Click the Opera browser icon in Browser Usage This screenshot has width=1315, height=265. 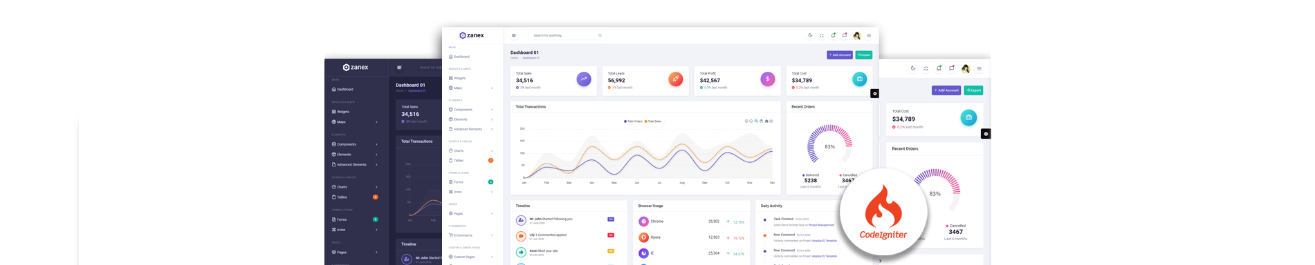(643, 237)
